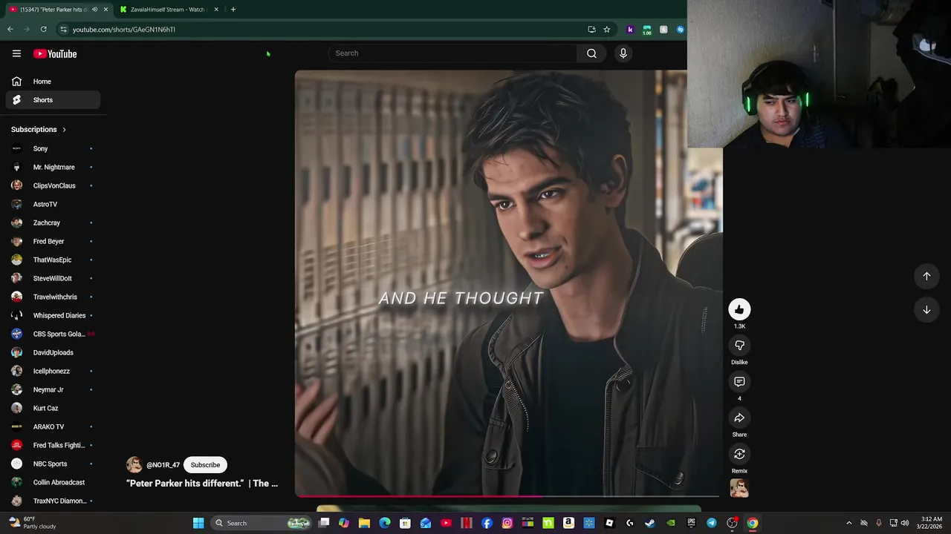Open Whispered Diaries channel
Viewport: 951px width, 534px height.
[53, 315]
